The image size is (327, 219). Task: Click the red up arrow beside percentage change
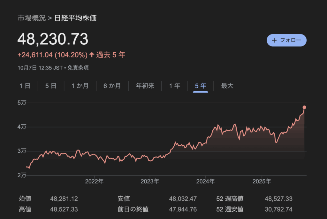92,55
